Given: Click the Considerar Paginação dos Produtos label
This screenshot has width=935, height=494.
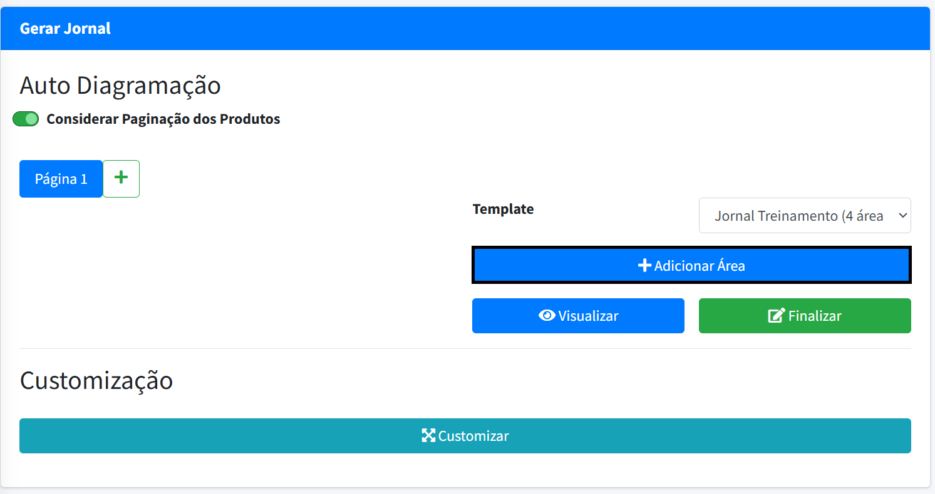Looking at the screenshot, I should [163, 119].
